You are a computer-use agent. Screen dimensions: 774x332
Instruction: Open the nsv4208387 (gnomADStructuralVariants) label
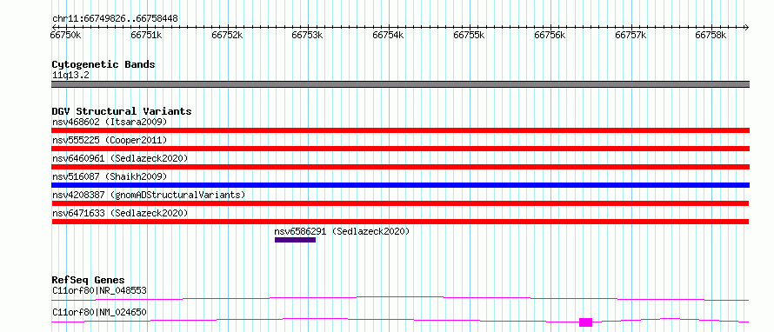tap(149, 195)
